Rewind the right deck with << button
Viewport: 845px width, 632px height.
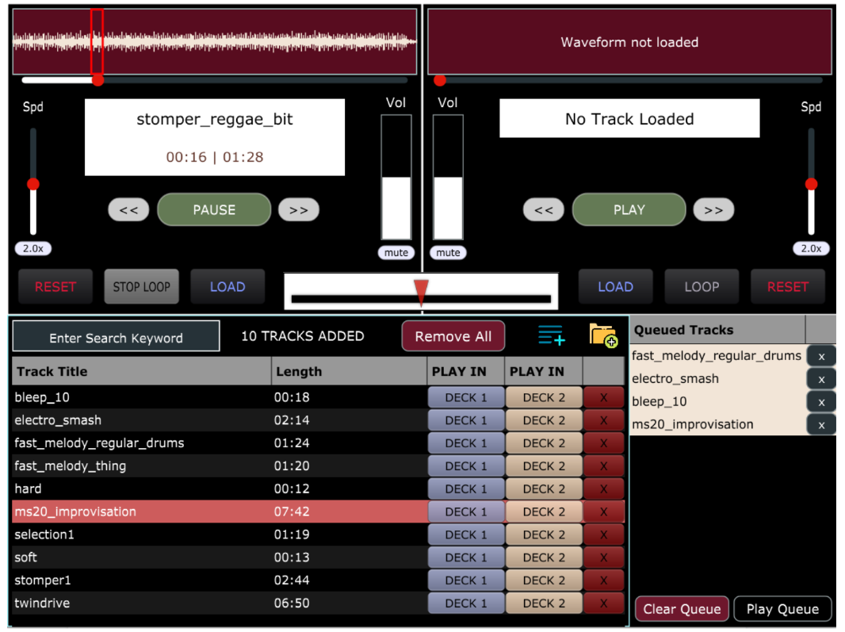coord(543,210)
